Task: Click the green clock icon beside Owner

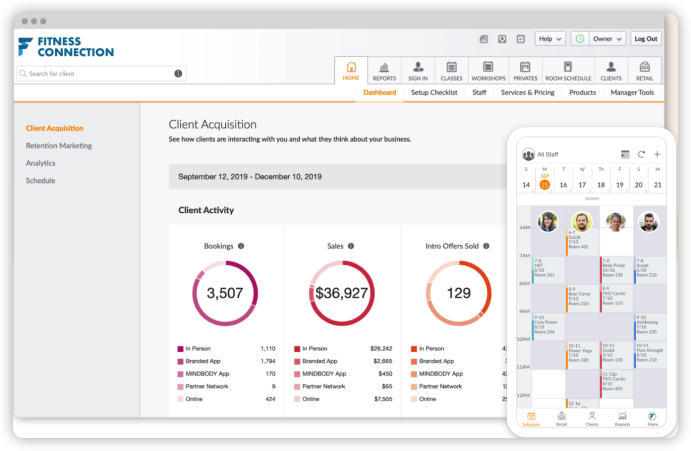Action: 580,39
